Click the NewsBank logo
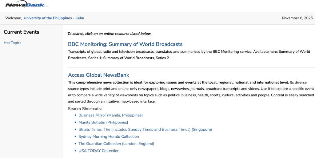This screenshot has height=158, width=315. coord(26,5)
